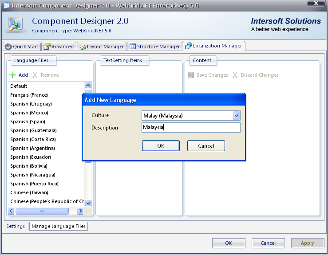
Task: Go to the Structure Manager tab
Action: [x=154, y=47]
